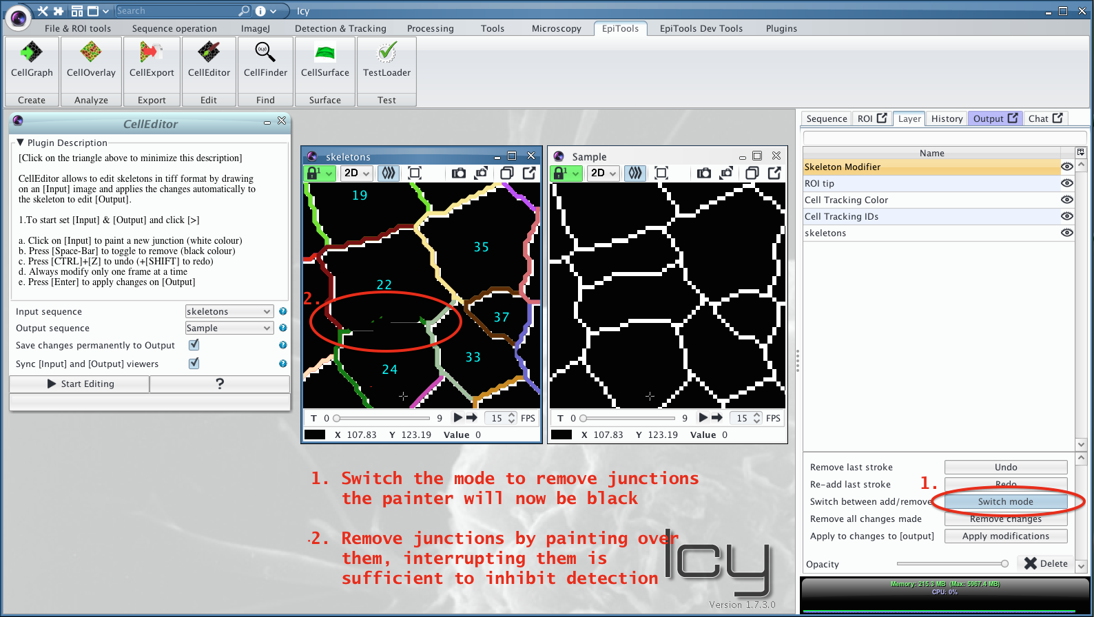Image resolution: width=1094 pixels, height=617 pixels.
Task: Toggle layers display in the skeletons viewer
Action: (389, 173)
